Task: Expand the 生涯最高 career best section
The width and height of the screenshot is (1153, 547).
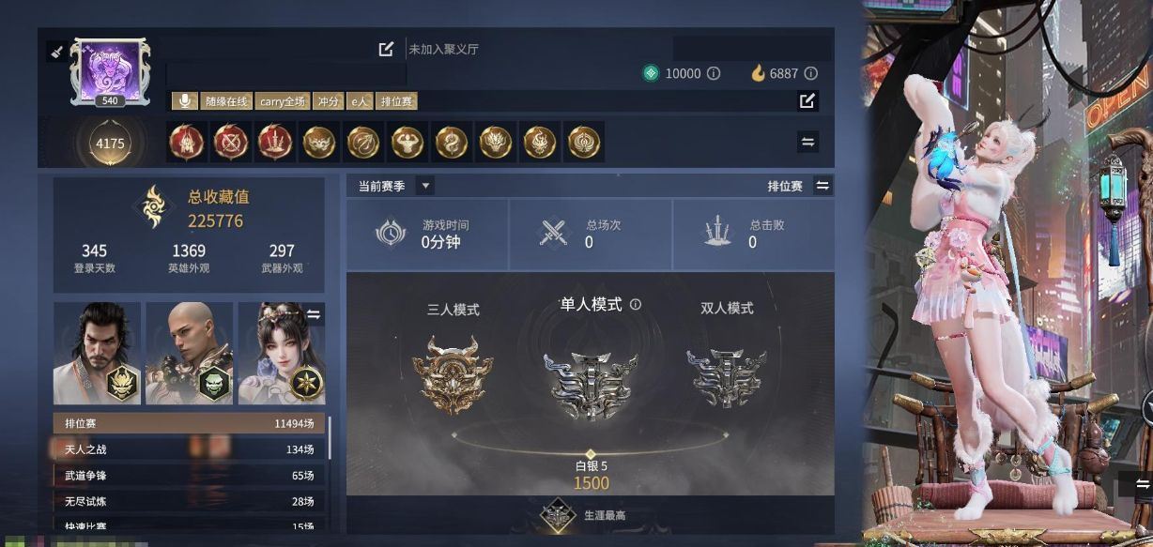Action: [591, 515]
